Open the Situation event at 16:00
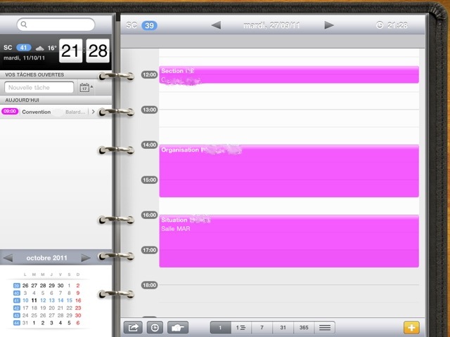Screen dimensions: 450x337 click(288, 240)
